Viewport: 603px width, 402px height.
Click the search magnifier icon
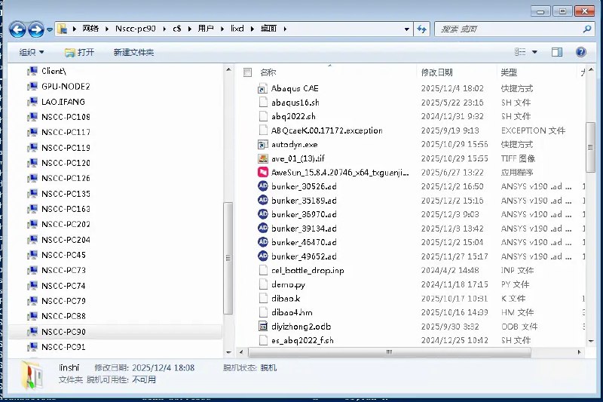586,29
